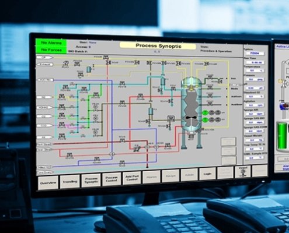Select the valve on the dark olive line
Image resolution: width=289 pixels, height=233 pixels.
pyautogui.click(x=122, y=103)
